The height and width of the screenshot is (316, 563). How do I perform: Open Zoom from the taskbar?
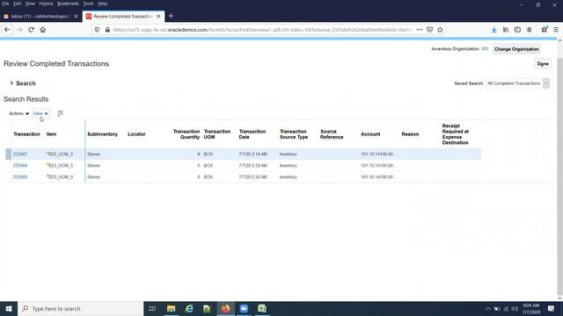pyautogui.click(x=244, y=308)
